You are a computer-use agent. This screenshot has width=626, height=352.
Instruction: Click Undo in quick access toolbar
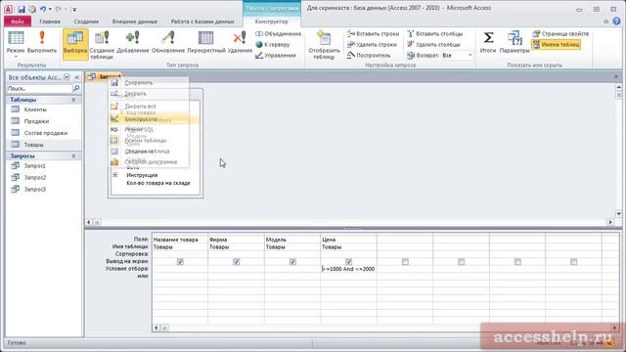point(42,9)
